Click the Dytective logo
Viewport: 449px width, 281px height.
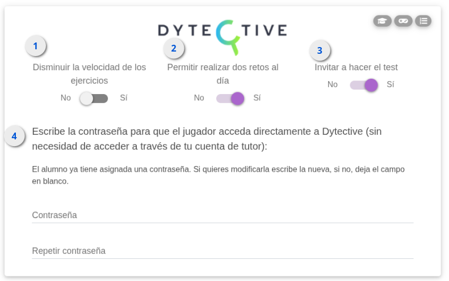click(x=223, y=37)
